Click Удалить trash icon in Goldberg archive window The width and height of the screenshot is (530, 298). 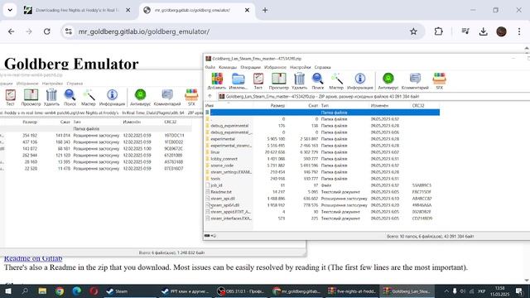(x=300, y=81)
